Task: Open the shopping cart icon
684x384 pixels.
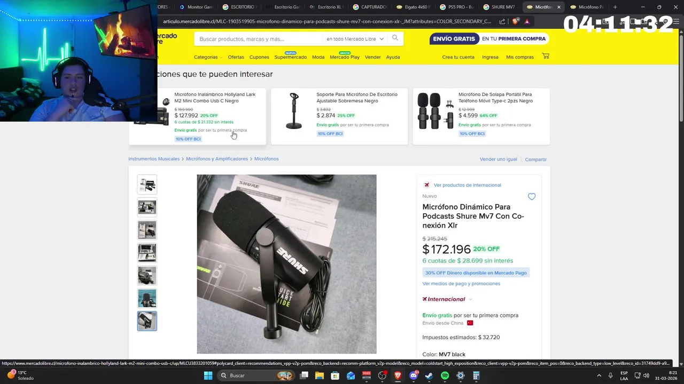Action: click(x=546, y=56)
